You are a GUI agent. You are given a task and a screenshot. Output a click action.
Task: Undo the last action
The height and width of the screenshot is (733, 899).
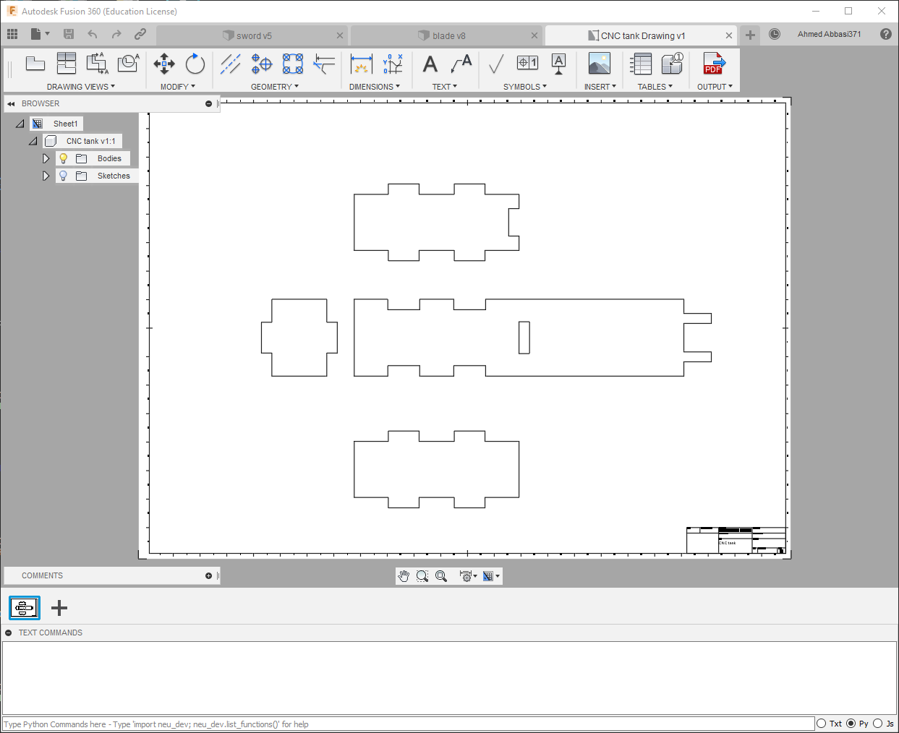click(x=93, y=34)
